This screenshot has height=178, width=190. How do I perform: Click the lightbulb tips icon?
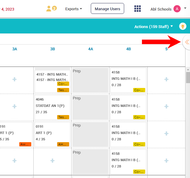pos(182,27)
